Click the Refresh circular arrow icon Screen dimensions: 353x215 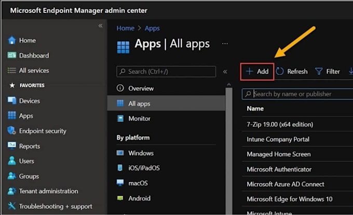tap(280, 71)
